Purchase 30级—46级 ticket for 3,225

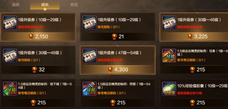(x=194, y=37)
